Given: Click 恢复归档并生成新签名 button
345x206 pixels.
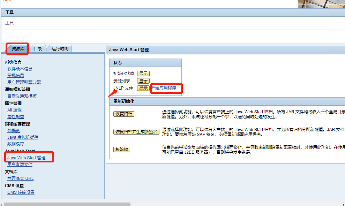Looking at the screenshot, I should point(136,132).
